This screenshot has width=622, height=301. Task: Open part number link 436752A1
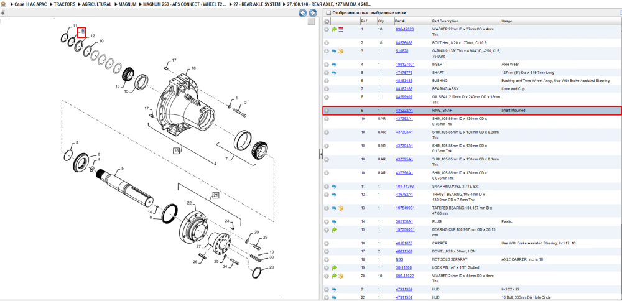click(404, 195)
